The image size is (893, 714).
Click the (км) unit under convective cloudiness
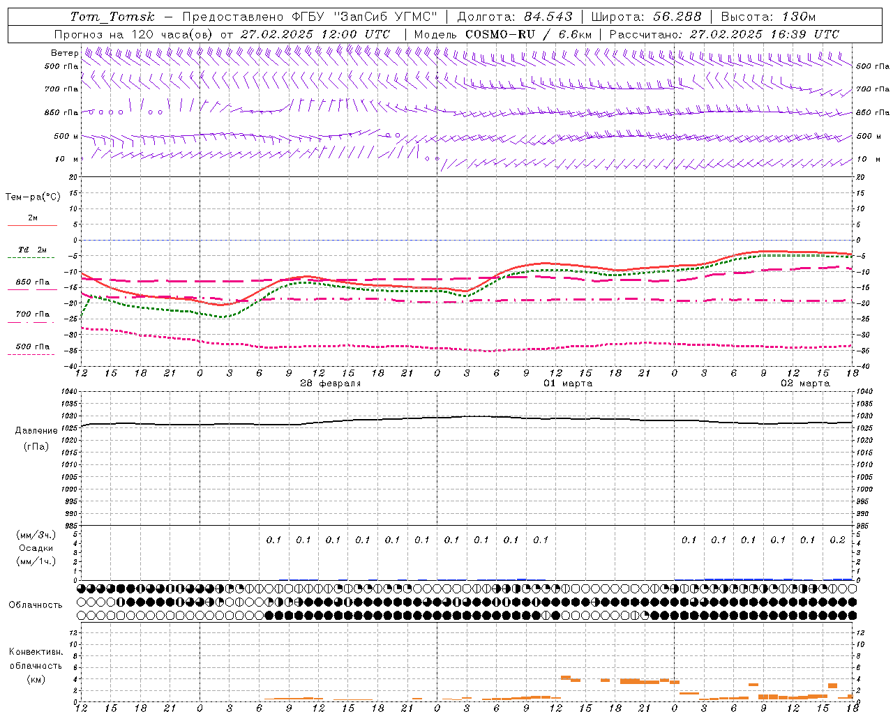point(36,679)
